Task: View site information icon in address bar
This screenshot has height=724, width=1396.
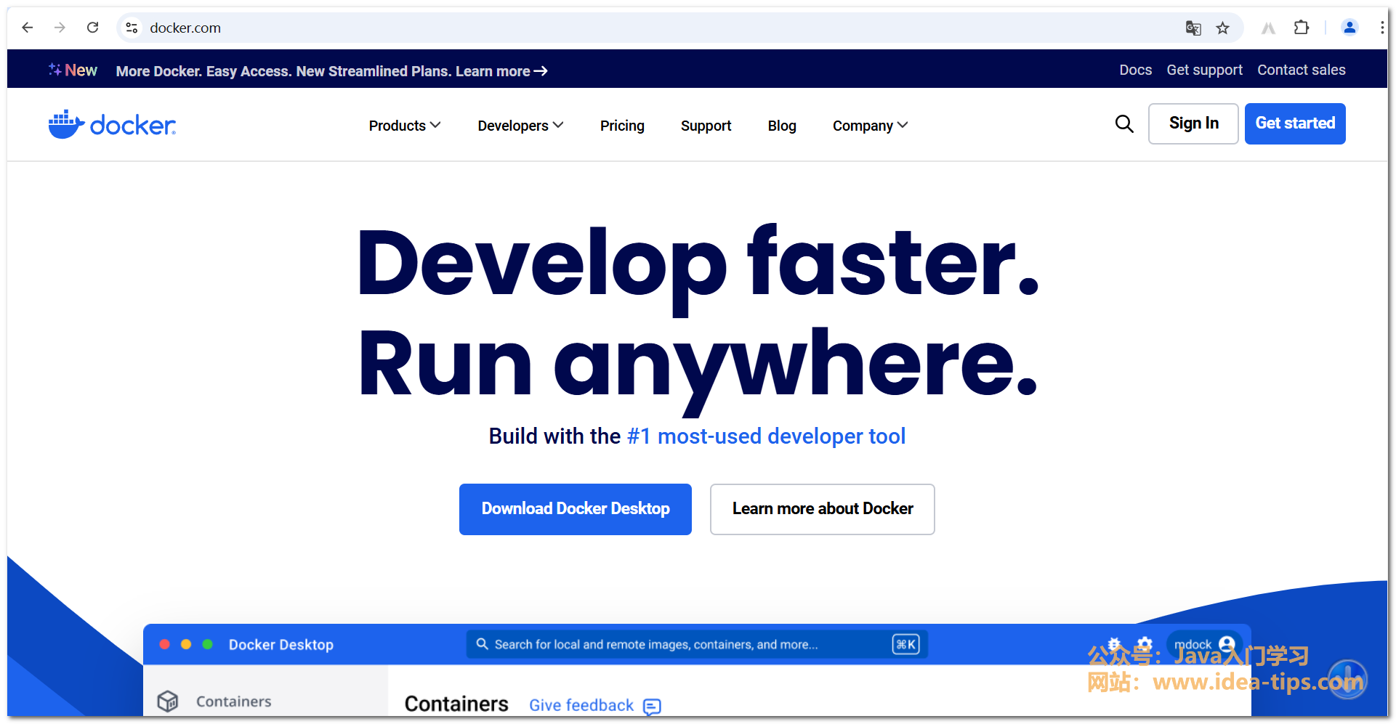Action: click(132, 28)
